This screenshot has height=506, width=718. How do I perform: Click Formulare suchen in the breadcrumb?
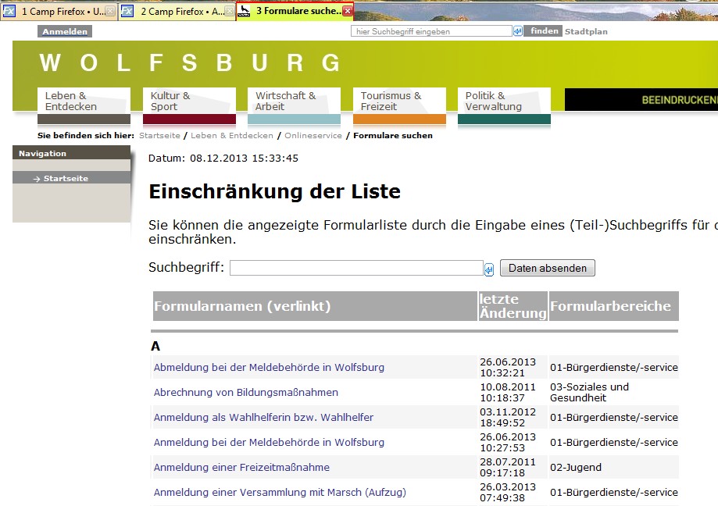pos(393,135)
